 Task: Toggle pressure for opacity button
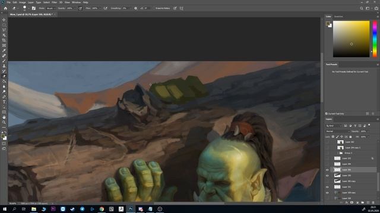tap(80, 8)
